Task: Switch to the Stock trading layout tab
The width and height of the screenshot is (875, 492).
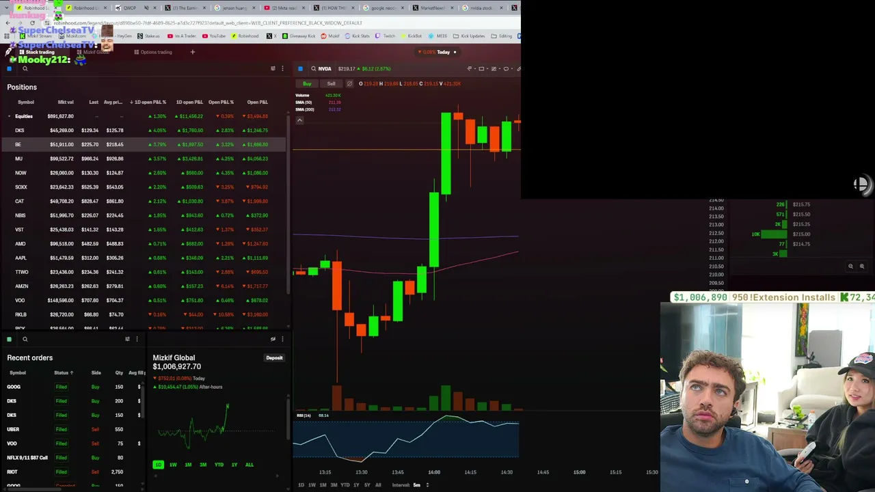Action: click(37, 52)
